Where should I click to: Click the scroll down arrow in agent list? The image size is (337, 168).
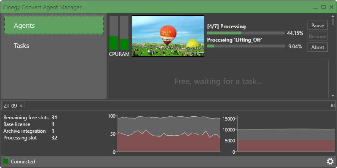(x=333, y=96)
